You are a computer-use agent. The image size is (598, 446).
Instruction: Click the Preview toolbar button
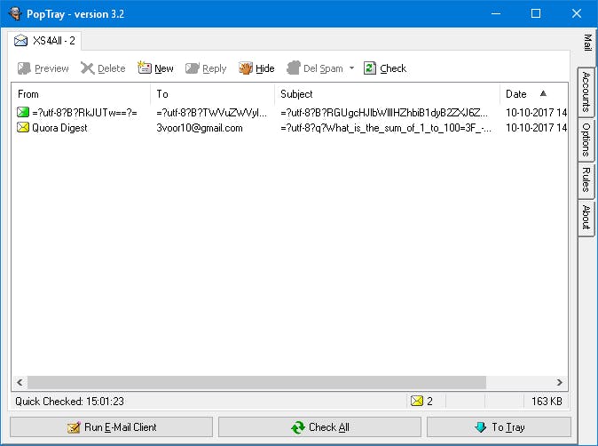click(x=43, y=68)
